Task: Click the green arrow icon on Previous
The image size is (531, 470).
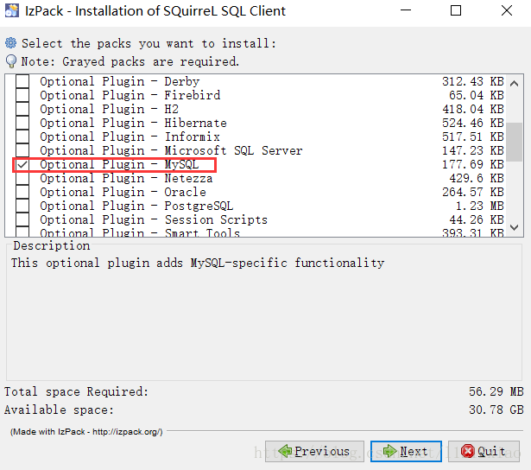Action: (x=285, y=451)
